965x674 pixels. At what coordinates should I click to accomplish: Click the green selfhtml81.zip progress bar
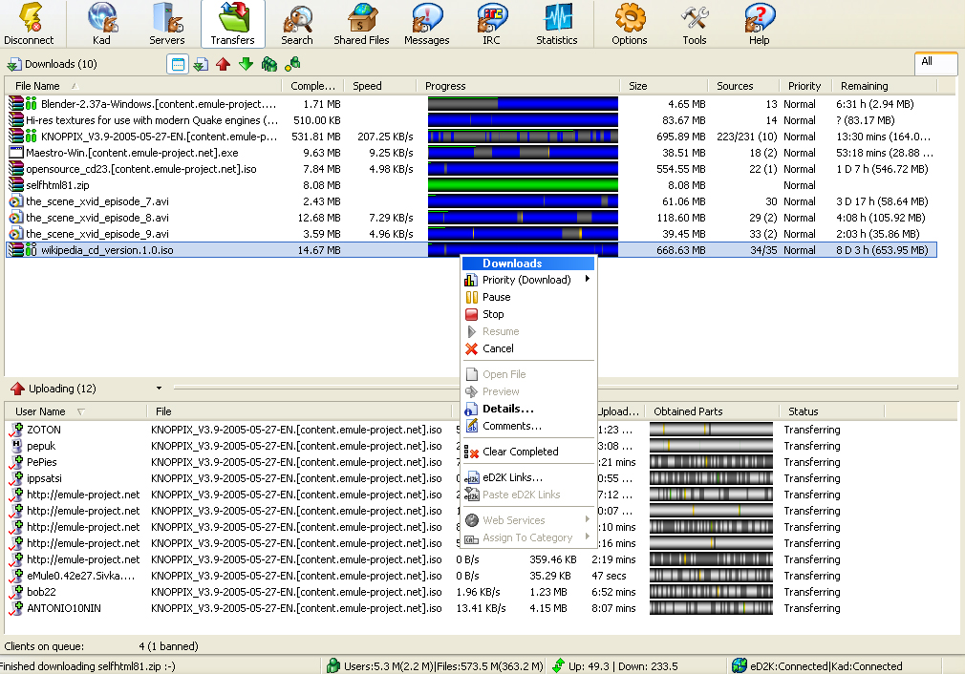(523, 185)
